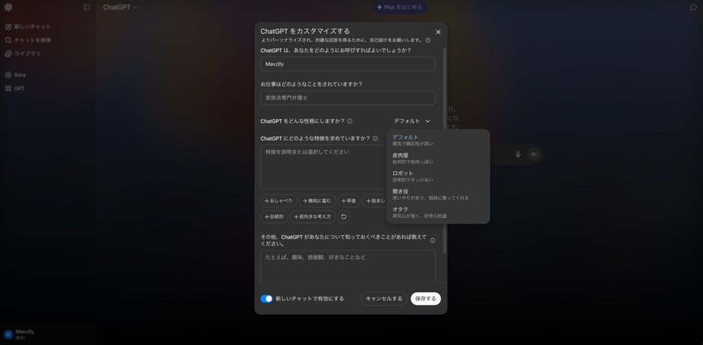
Task: Click the occupation input field
Action: pyautogui.click(x=348, y=98)
